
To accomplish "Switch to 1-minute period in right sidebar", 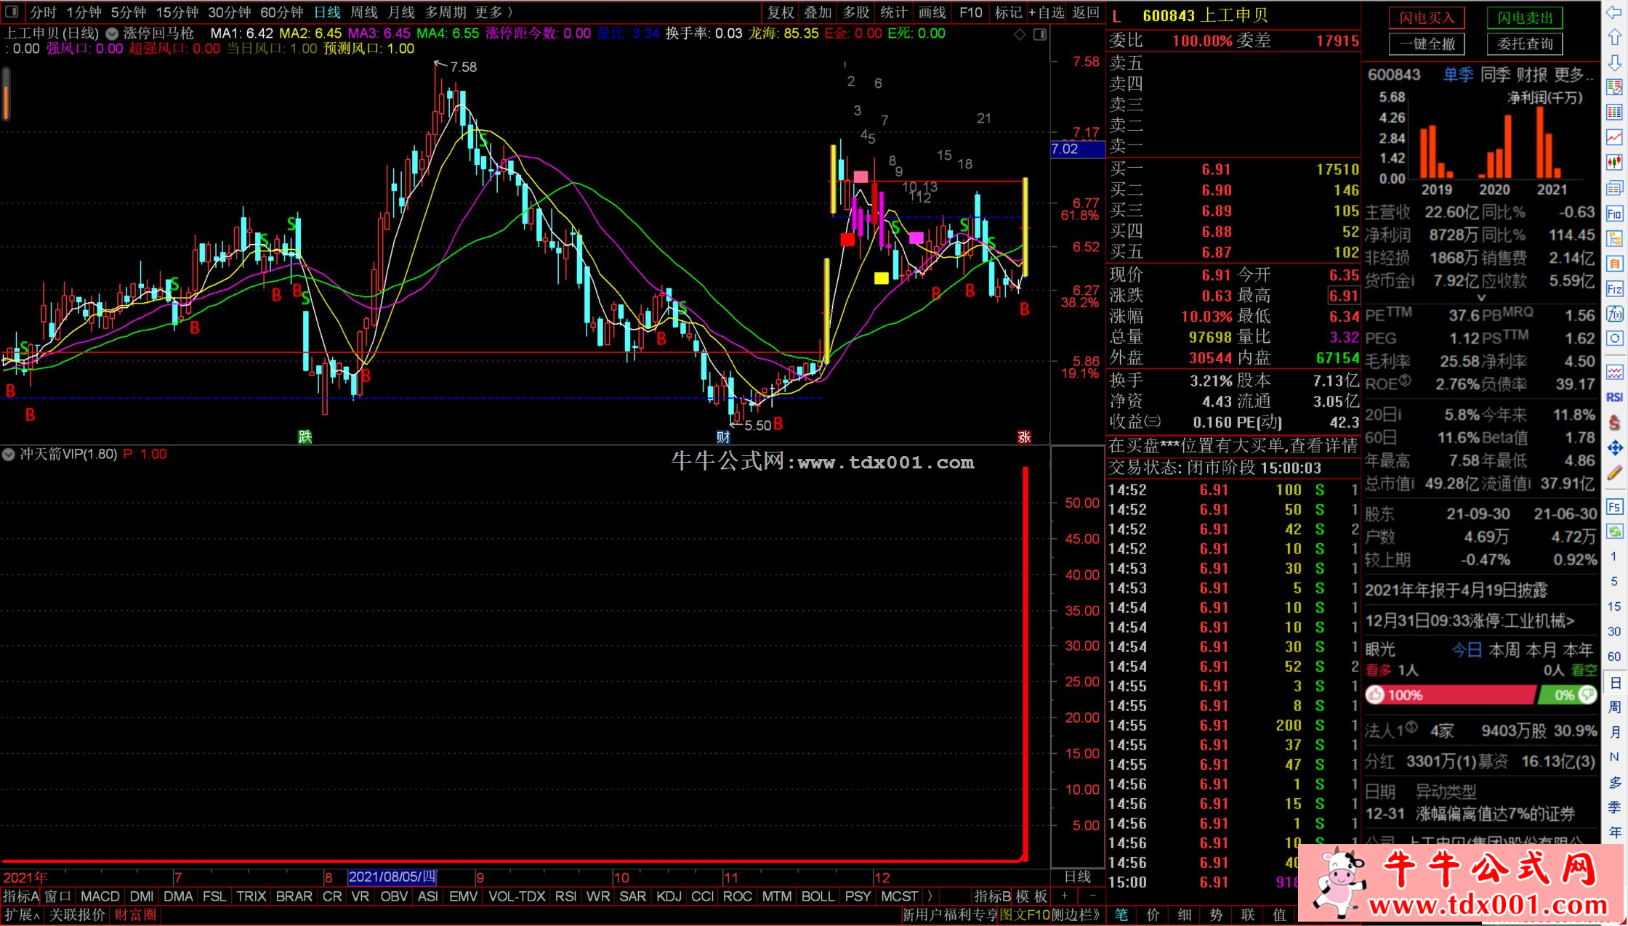I will [x=1614, y=556].
